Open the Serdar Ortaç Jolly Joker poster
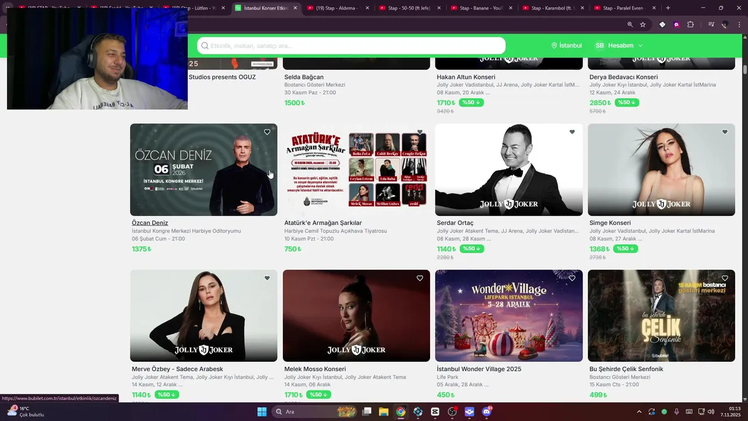Screen dimensions: 748x421 [x=509, y=170]
